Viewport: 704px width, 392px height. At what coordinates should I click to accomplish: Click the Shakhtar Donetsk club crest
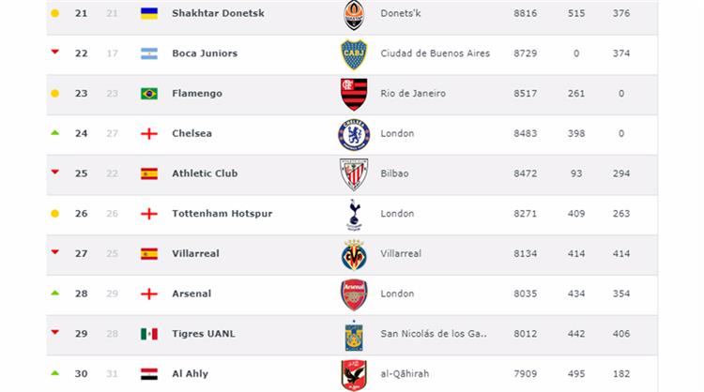354,14
